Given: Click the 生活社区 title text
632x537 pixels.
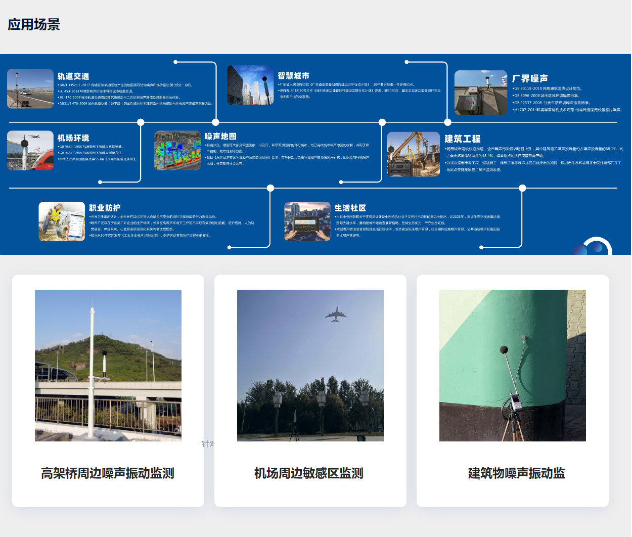Looking at the screenshot, I should [x=350, y=208].
